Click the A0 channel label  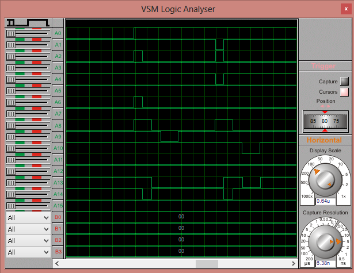[58, 33]
